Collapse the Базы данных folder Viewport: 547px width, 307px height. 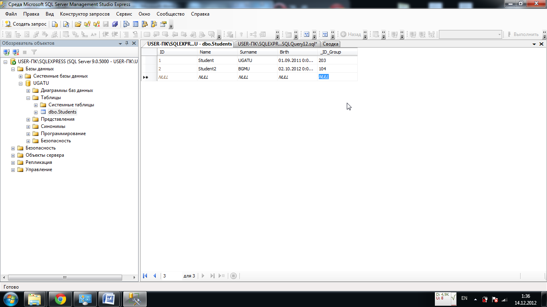[13, 69]
